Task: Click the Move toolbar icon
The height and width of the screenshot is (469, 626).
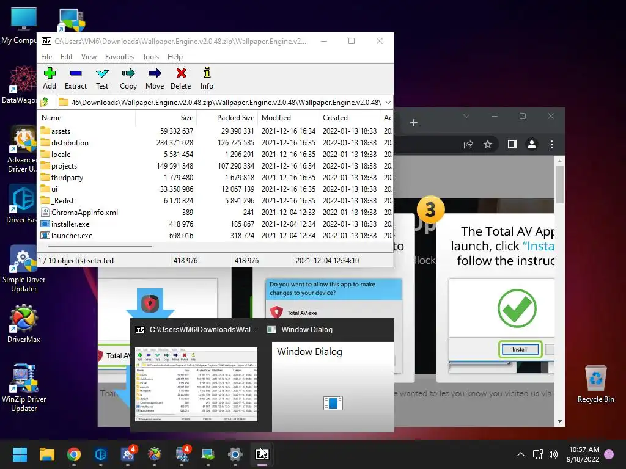Action: pos(155,78)
